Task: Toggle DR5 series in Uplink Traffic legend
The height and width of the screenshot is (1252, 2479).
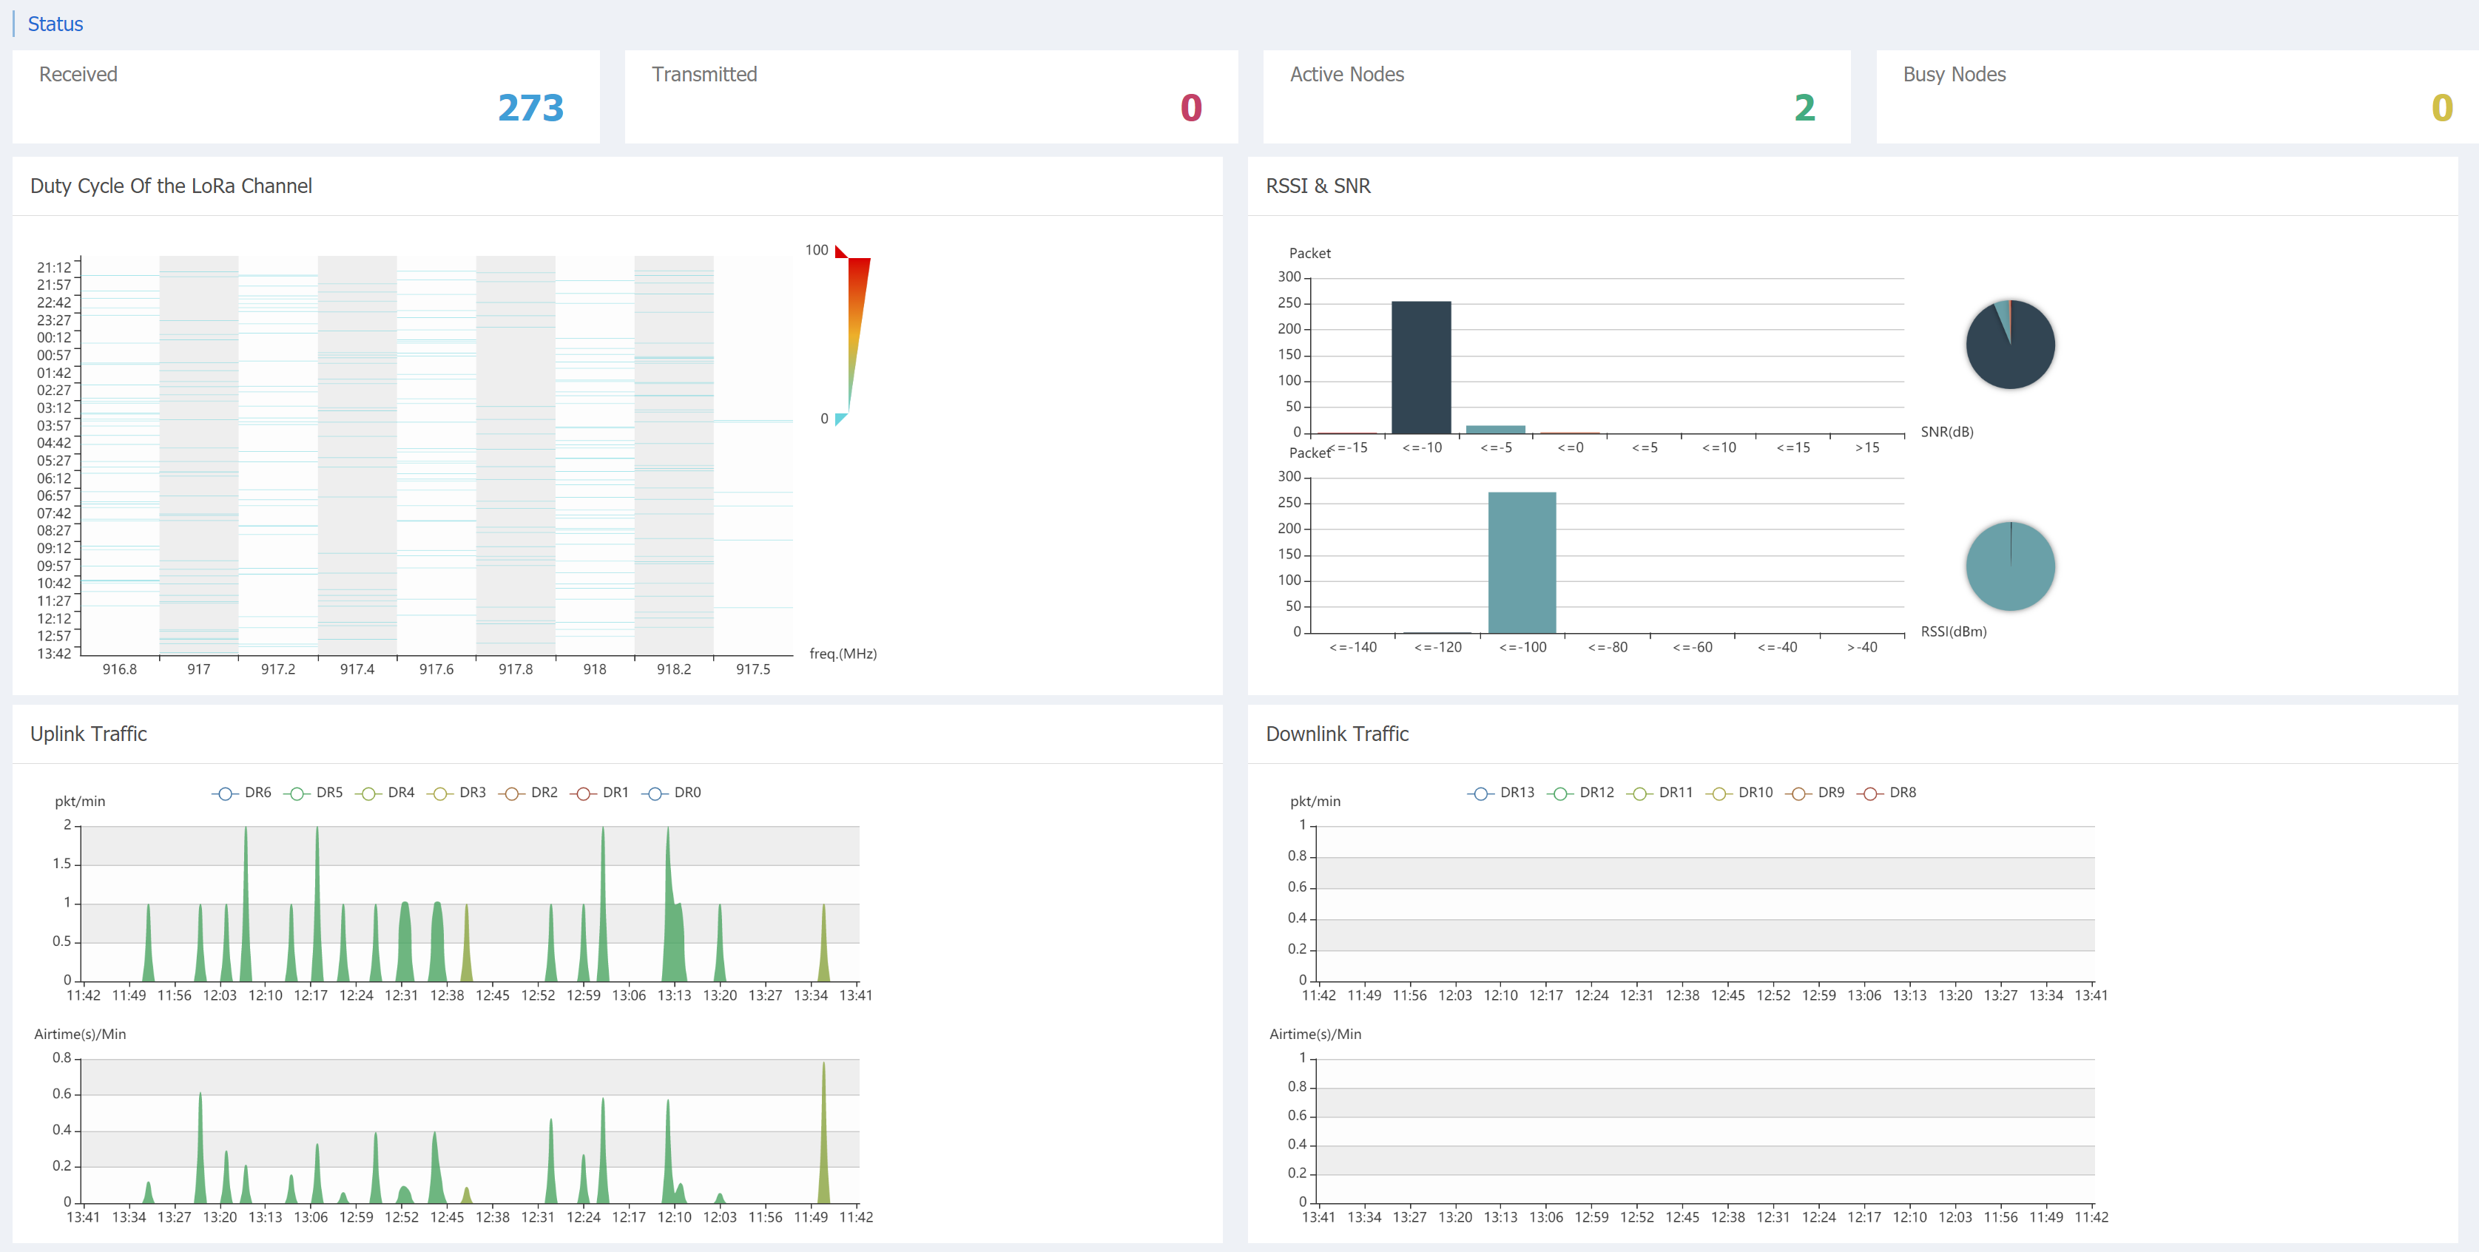Action: (313, 793)
